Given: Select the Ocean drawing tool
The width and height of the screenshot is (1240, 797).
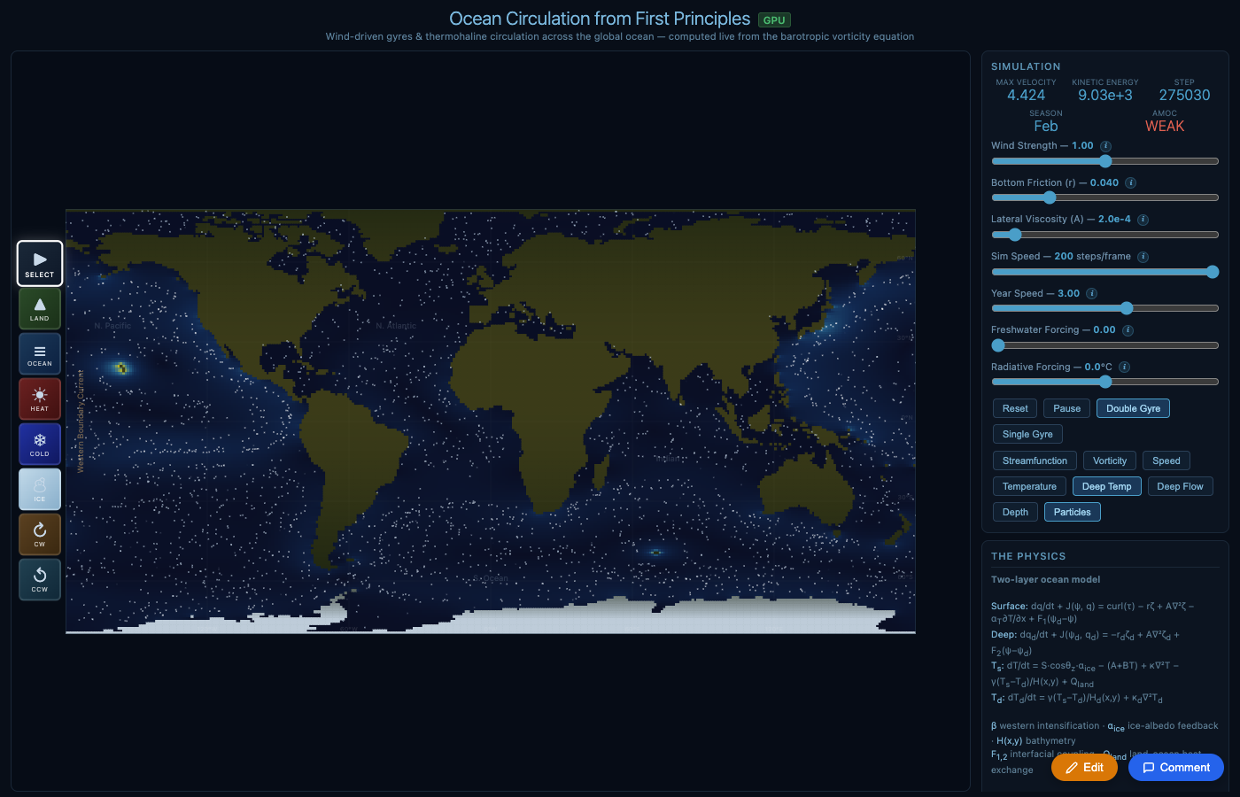Looking at the screenshot, I should click(x=39, y=353).
